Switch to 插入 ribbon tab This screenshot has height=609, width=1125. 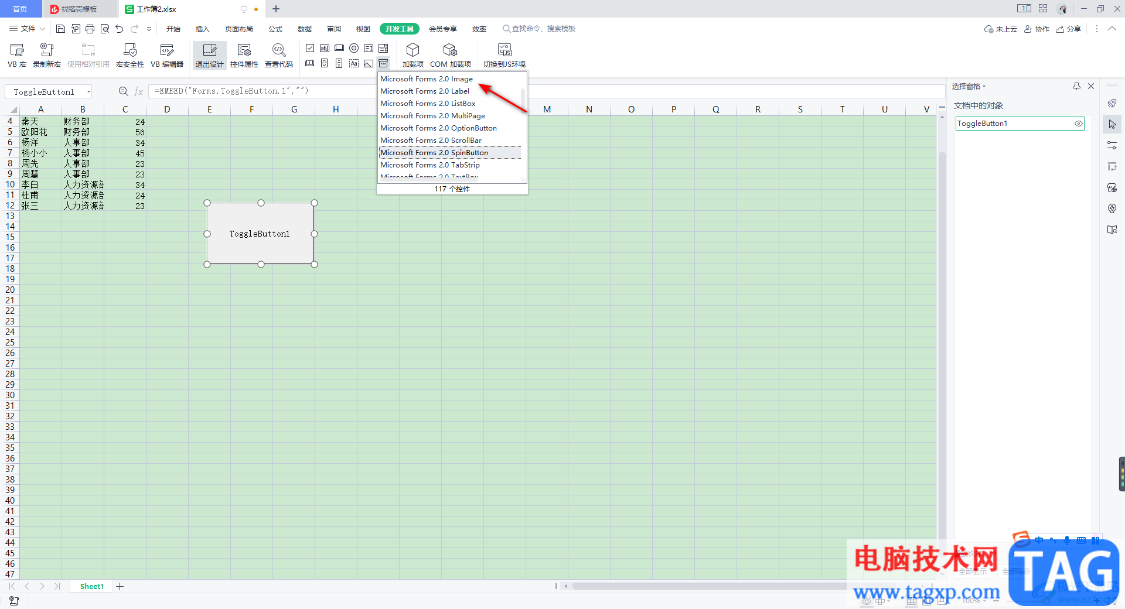202,29
